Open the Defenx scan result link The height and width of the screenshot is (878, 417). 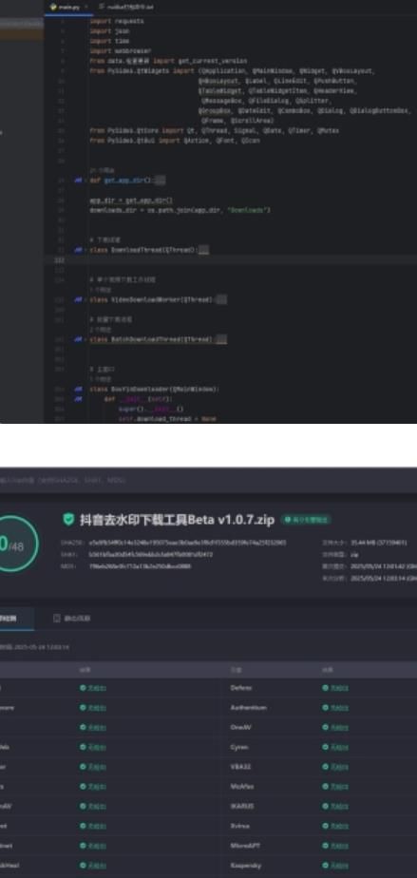[339, 688]
